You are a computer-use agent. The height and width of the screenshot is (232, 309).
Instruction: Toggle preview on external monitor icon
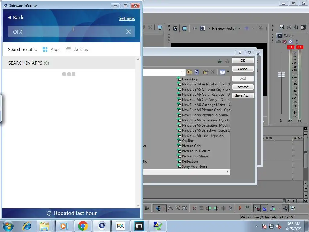coord(185,28)
